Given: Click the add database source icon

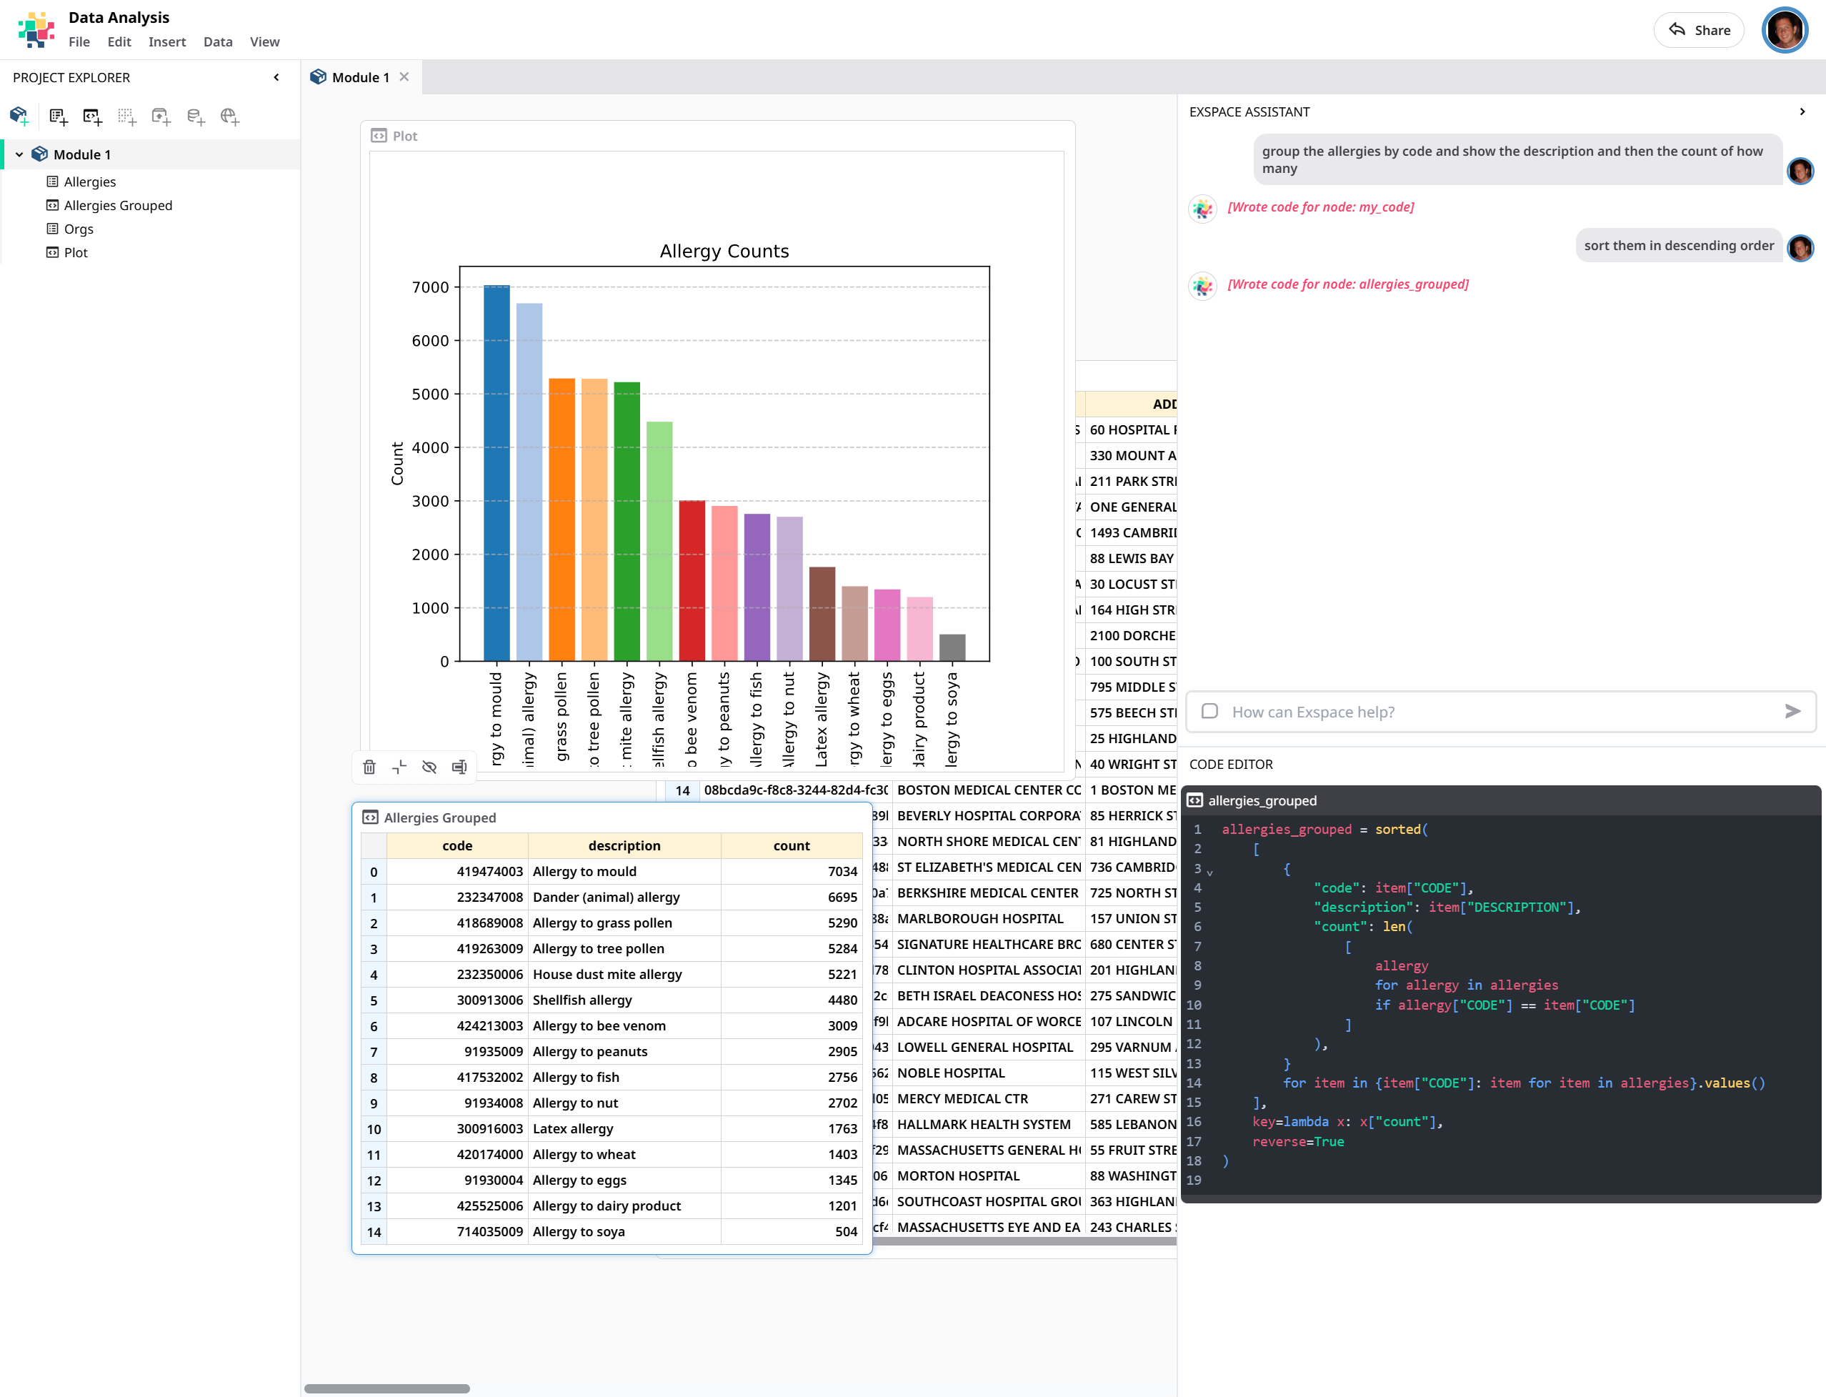Looking at the screenshot, I should pos(195,116).
